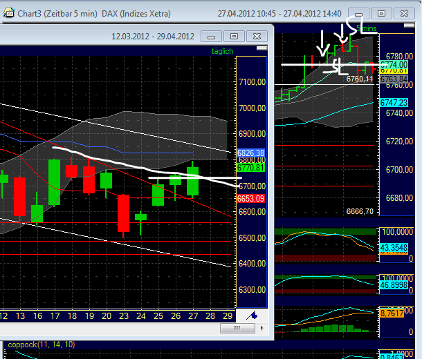
Task: Select the green 6770,81 price label in daily chart
Action: tap(250, 168)
